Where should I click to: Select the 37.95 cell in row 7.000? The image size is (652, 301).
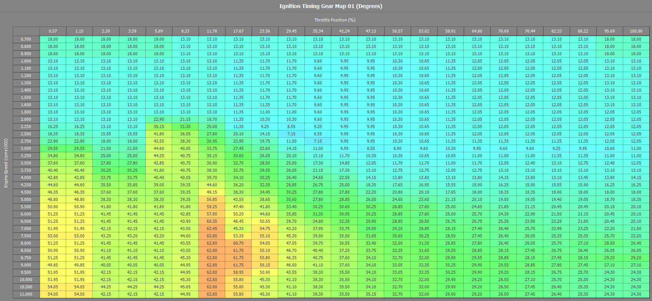click(x=318, y=229)
